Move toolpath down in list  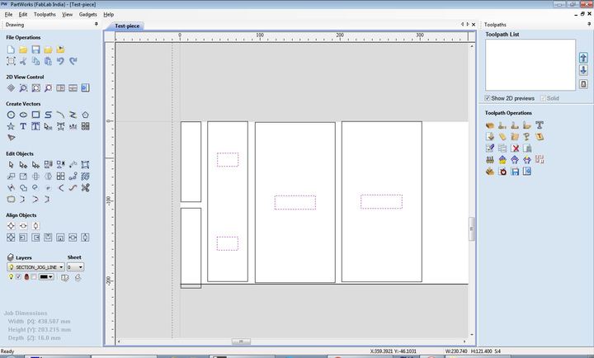click(583, 70)
